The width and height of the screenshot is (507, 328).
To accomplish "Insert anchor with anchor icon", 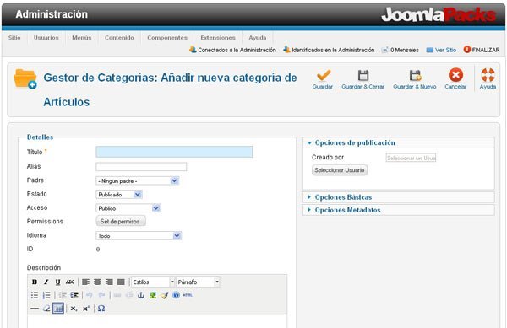I will tap(141, 295).
